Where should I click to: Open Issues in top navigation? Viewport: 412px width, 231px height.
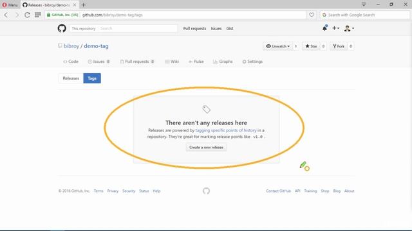[216, 28]
